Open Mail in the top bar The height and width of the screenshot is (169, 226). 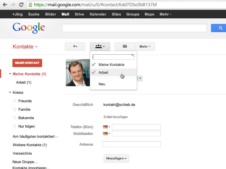(65, 14)
